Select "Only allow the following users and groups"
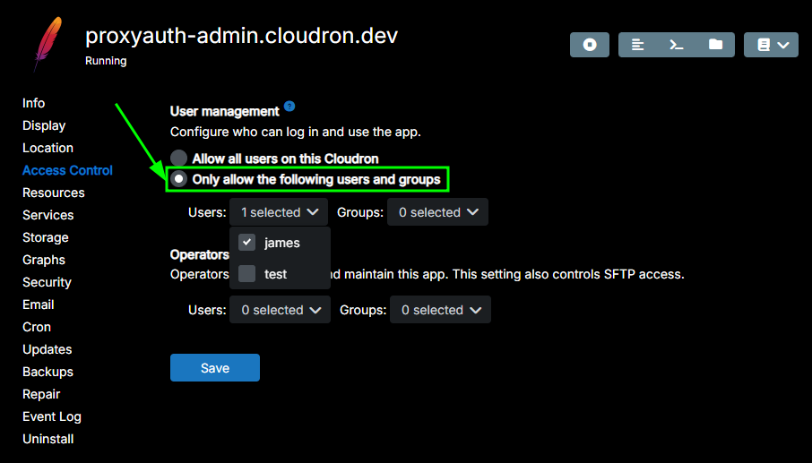The width and height of the screenshot is (812, 463). point(179,179)
